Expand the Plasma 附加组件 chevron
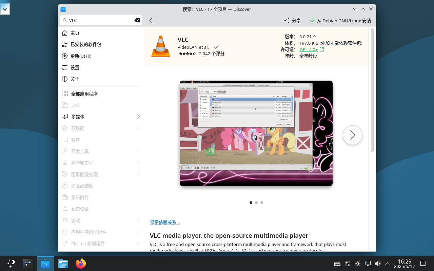This screenshot has width=434, height=271. 138,243
